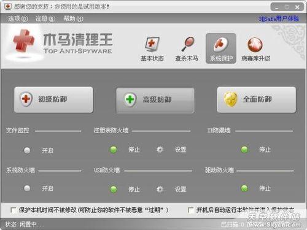Screen dimensions: 307x230
Task: Toggle green indicator for USB防火墙
Action: pos(114,189)
